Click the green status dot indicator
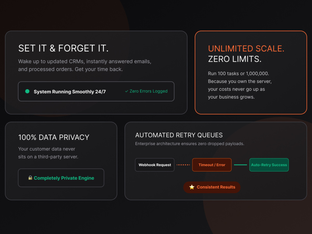 coord(27,91)
